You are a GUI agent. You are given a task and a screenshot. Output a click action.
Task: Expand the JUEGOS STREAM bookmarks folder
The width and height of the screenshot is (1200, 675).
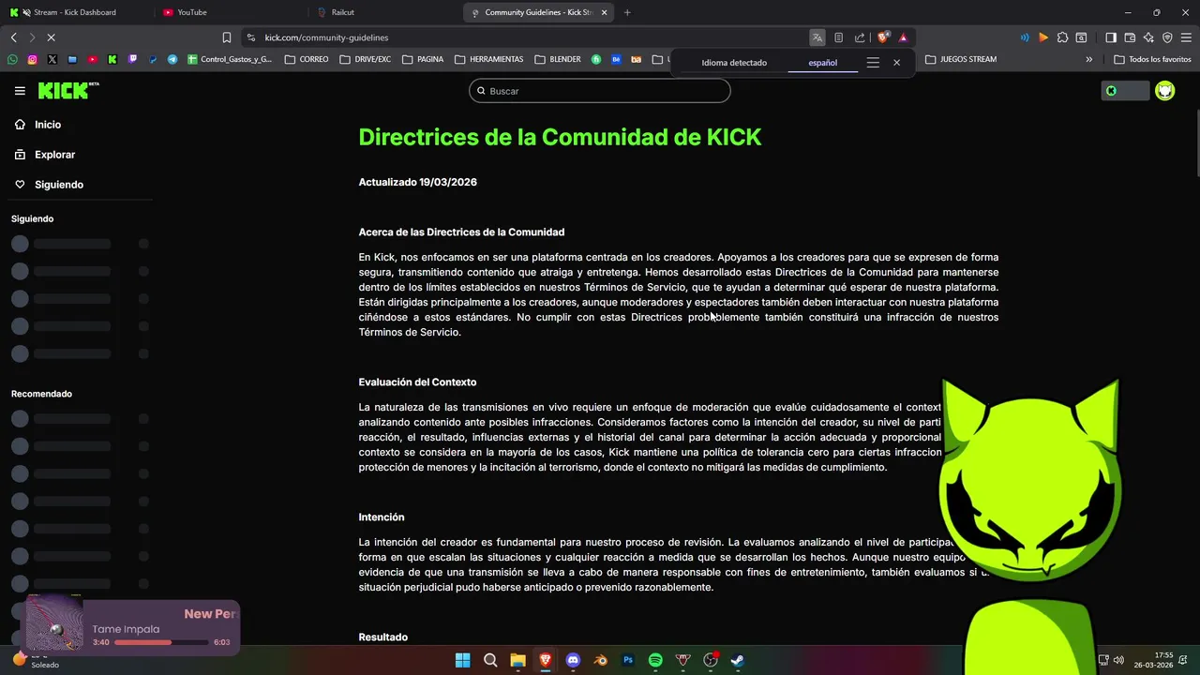click(x=961, y=59)
